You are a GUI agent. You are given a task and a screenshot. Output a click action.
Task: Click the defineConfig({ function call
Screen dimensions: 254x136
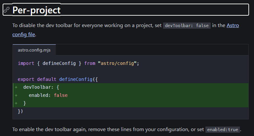[78, 79]
